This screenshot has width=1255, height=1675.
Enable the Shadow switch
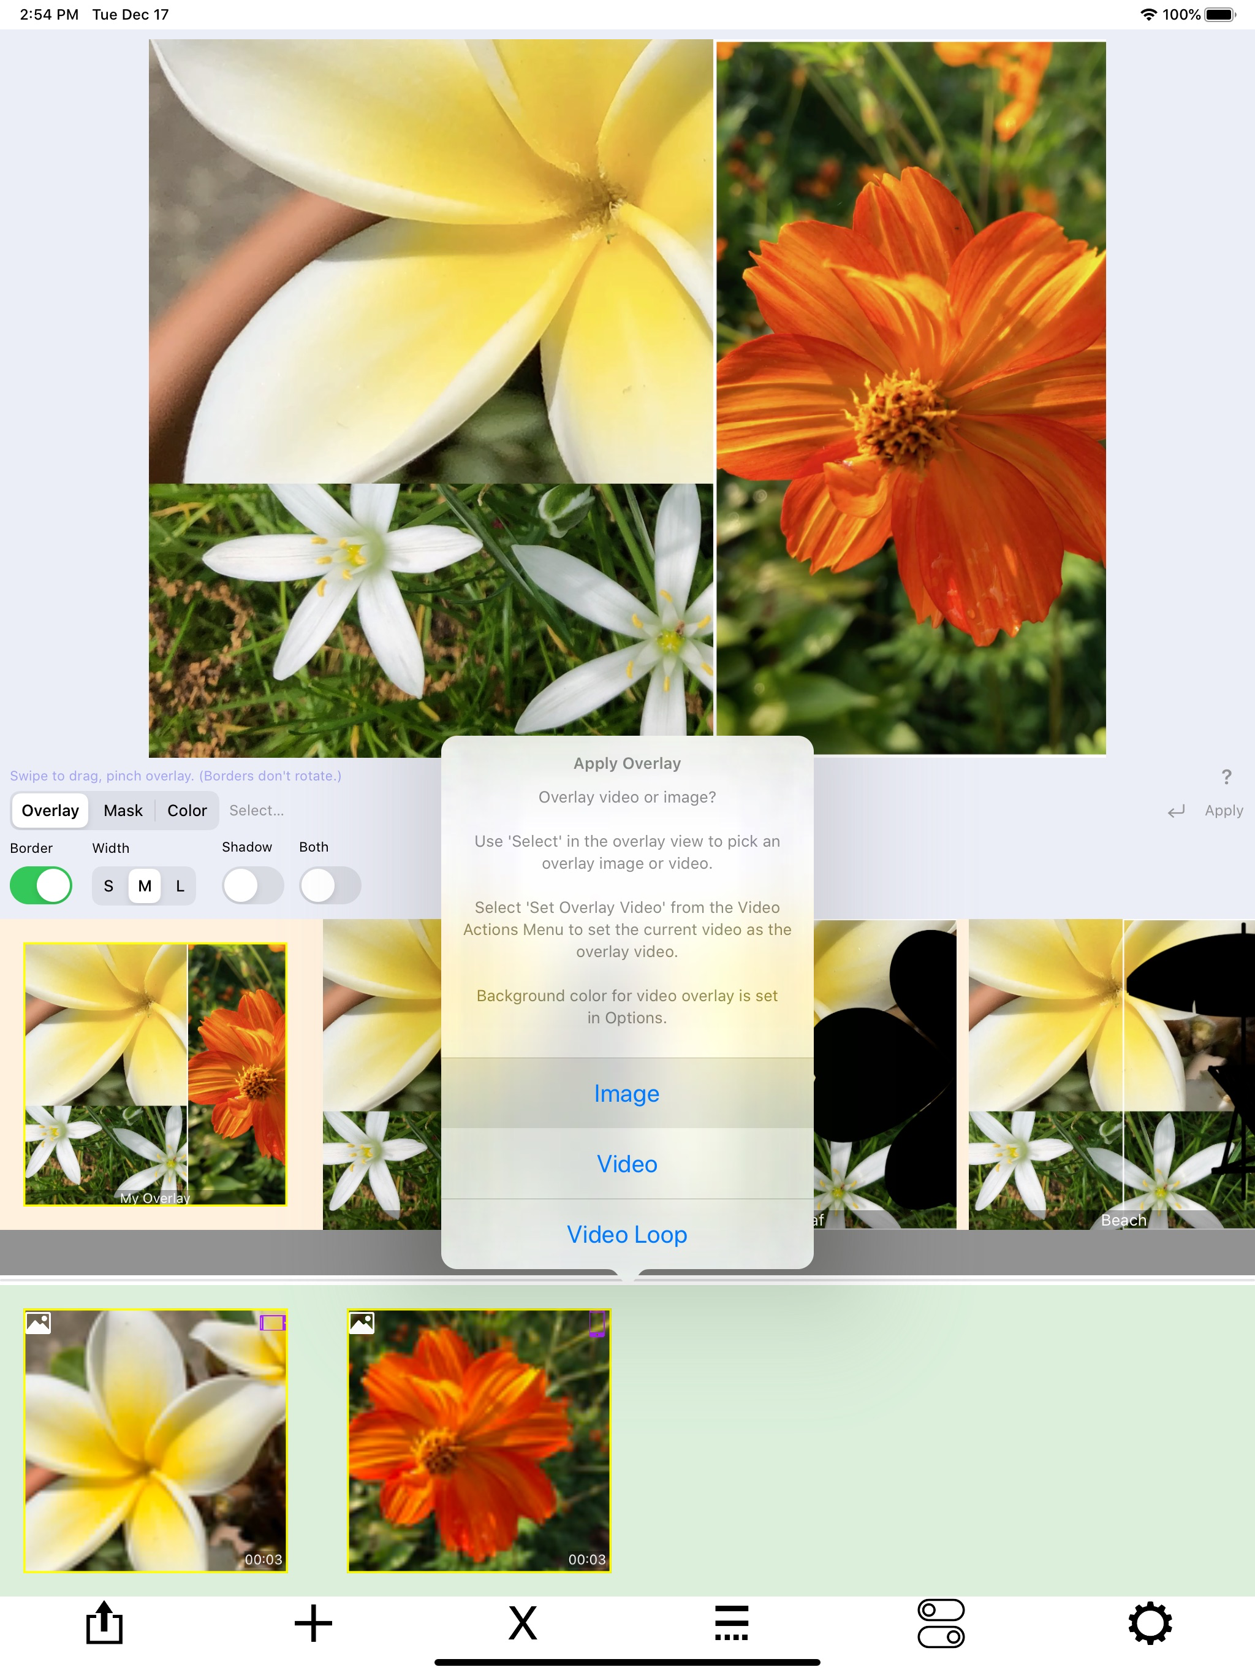tap(252, 885)
